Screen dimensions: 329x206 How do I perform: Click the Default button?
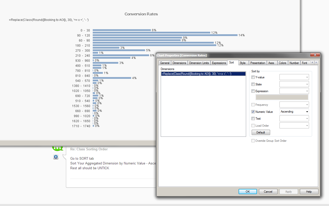(261, 132)
